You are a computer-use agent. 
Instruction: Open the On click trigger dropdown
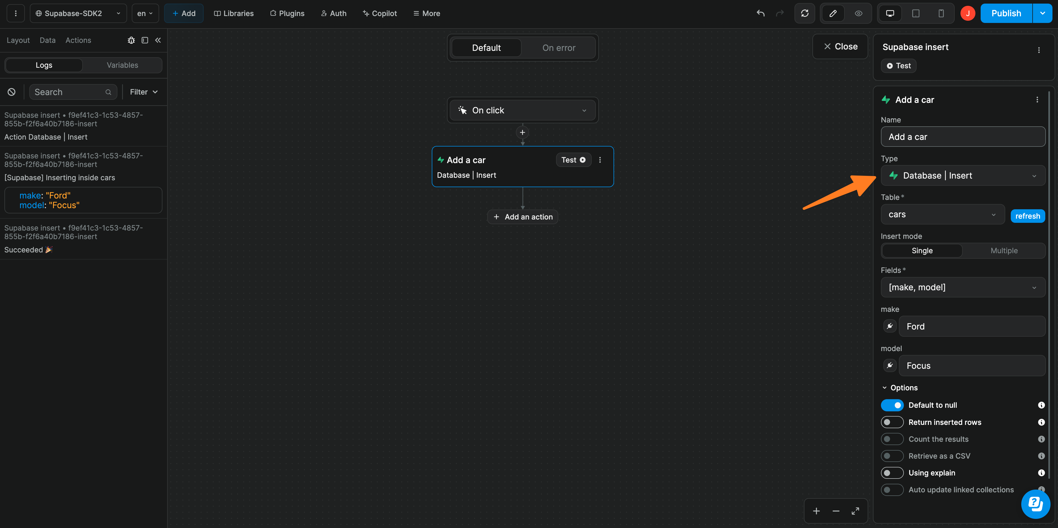click(x=522, y=110)
